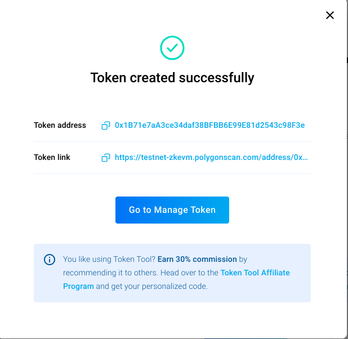This screenshot has height=339, width=348.
Task: Open the testnet-zkevm.polygonscan.com token link
Action: (211, 158)
